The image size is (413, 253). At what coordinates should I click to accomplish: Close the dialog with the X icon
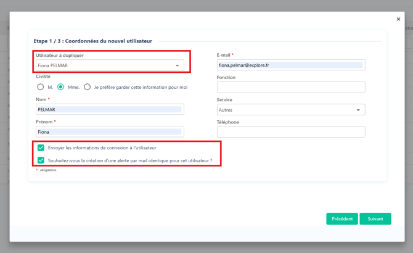[x=398, y=19]
